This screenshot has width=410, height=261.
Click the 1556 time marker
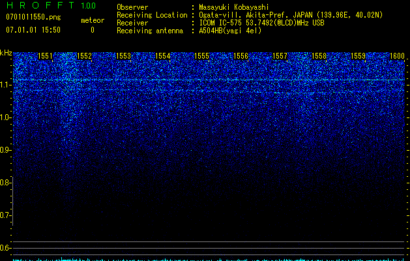tap(241, 56)
